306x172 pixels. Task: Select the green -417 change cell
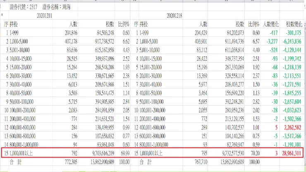[x=274, y=33]
